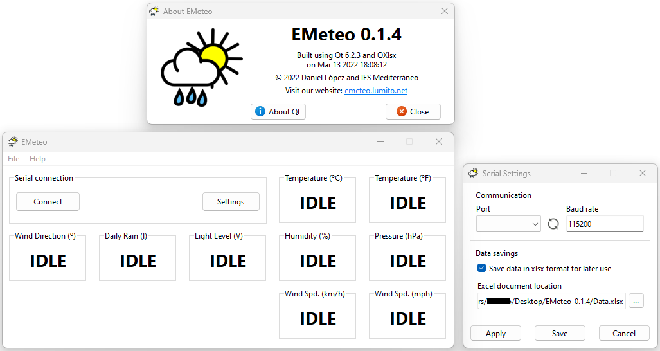The image size is (660, 351).
Task: Click the Wind Direction (°) IDLE value
Action: pyautogui.click(x=48, y=261)
